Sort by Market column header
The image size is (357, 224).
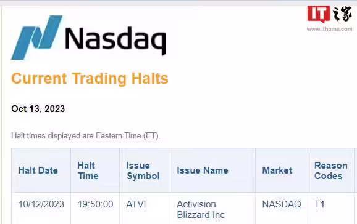(277, 170)
